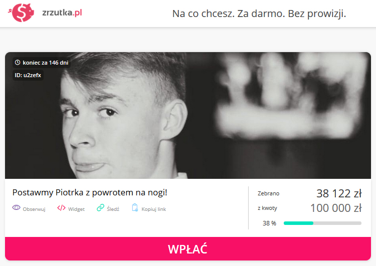Screen dimensions: 376x266
Task: Click the clock icon next to koniec za 146 dni
Action: pyautogui.click(x=18, y=63)
